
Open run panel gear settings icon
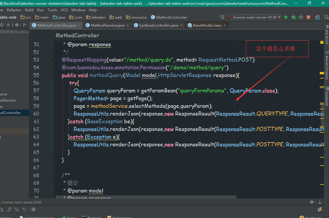tap(313, 202)
